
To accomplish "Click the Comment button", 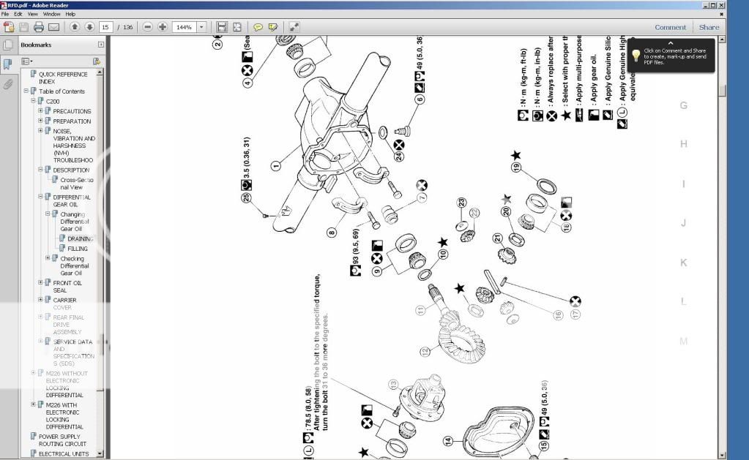I will pyautogui.click(x=670, y=26).
